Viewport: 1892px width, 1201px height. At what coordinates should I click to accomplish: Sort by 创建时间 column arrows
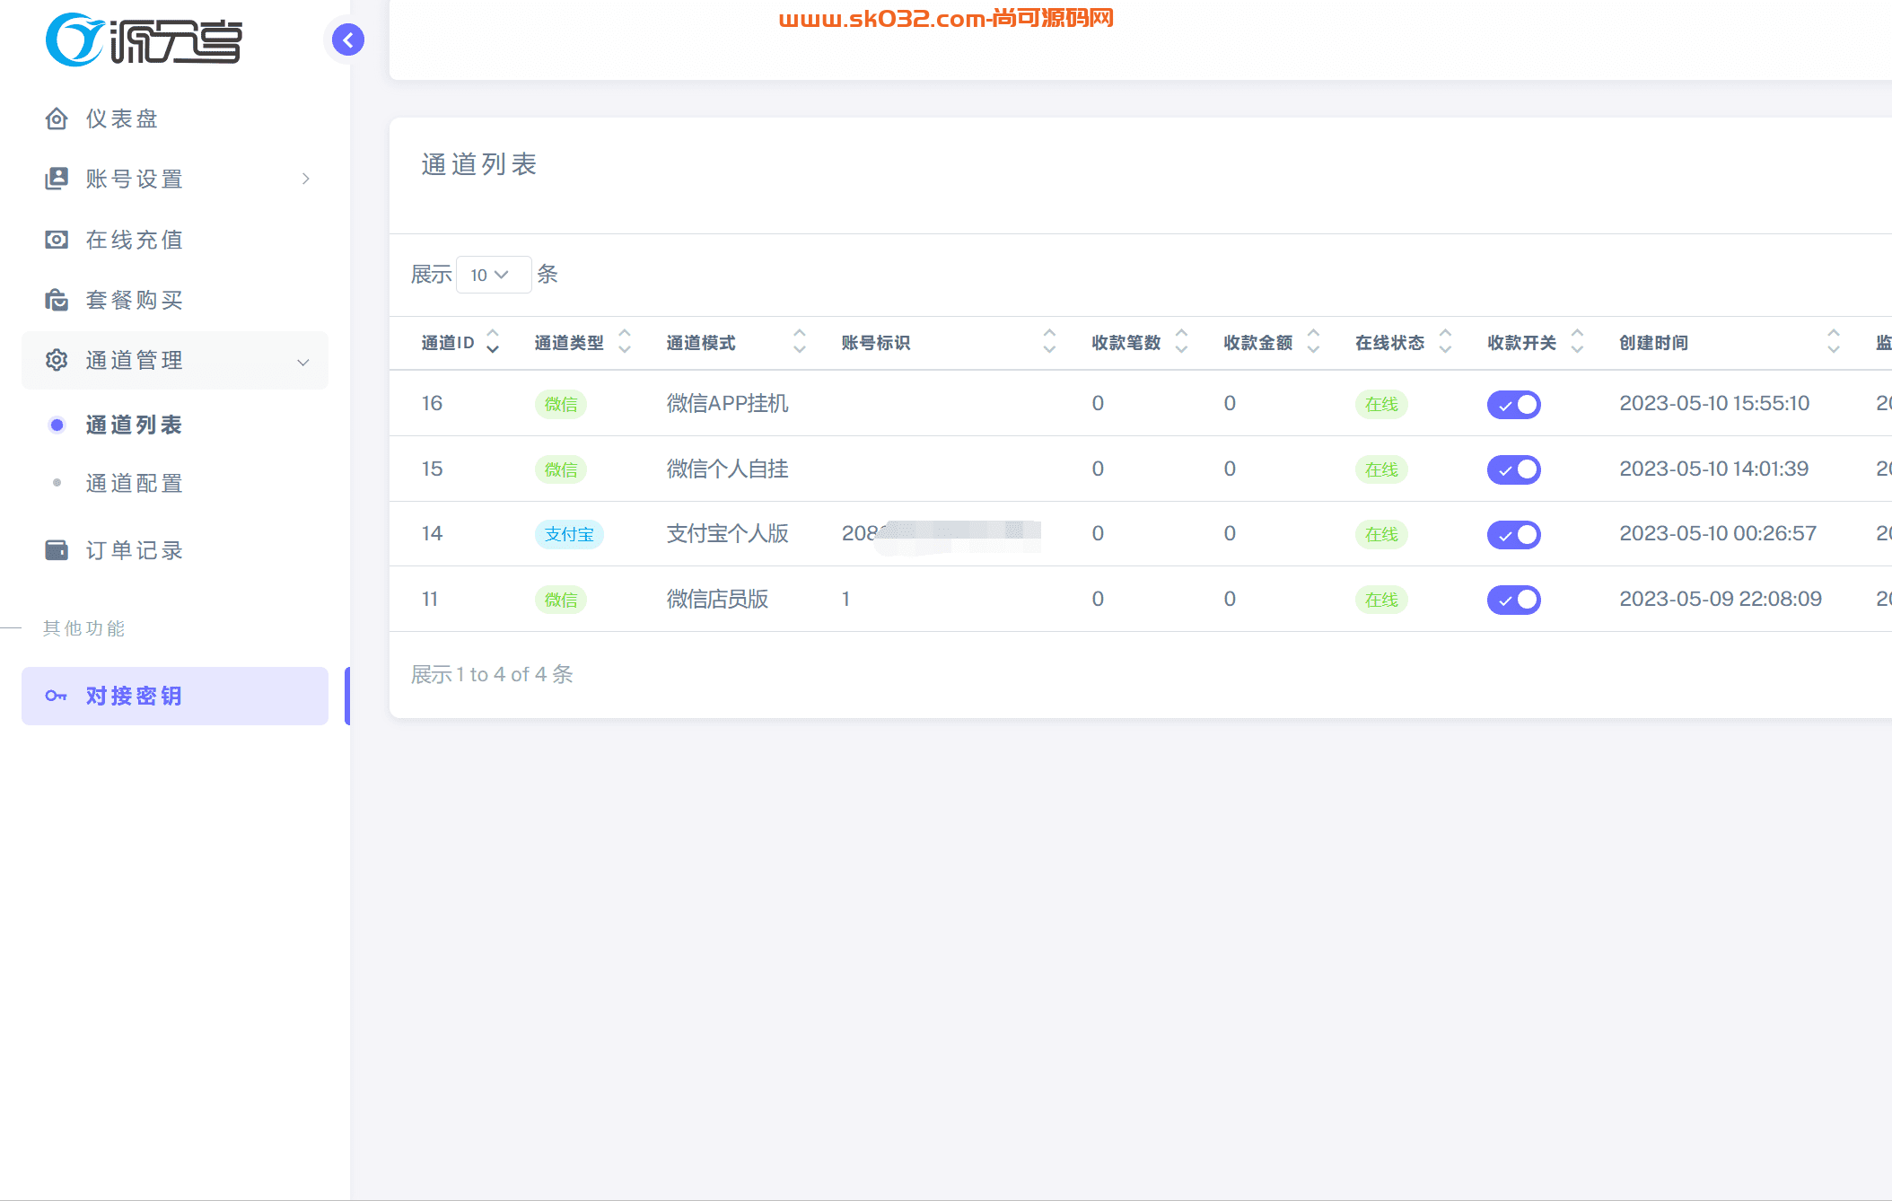coord(1834,342)
